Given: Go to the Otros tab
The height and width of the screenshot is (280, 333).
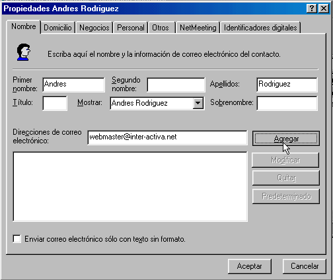Looking at the screenshot, I should pos(161,28).
